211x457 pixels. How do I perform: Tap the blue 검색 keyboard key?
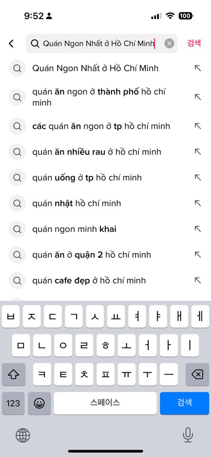184,403
